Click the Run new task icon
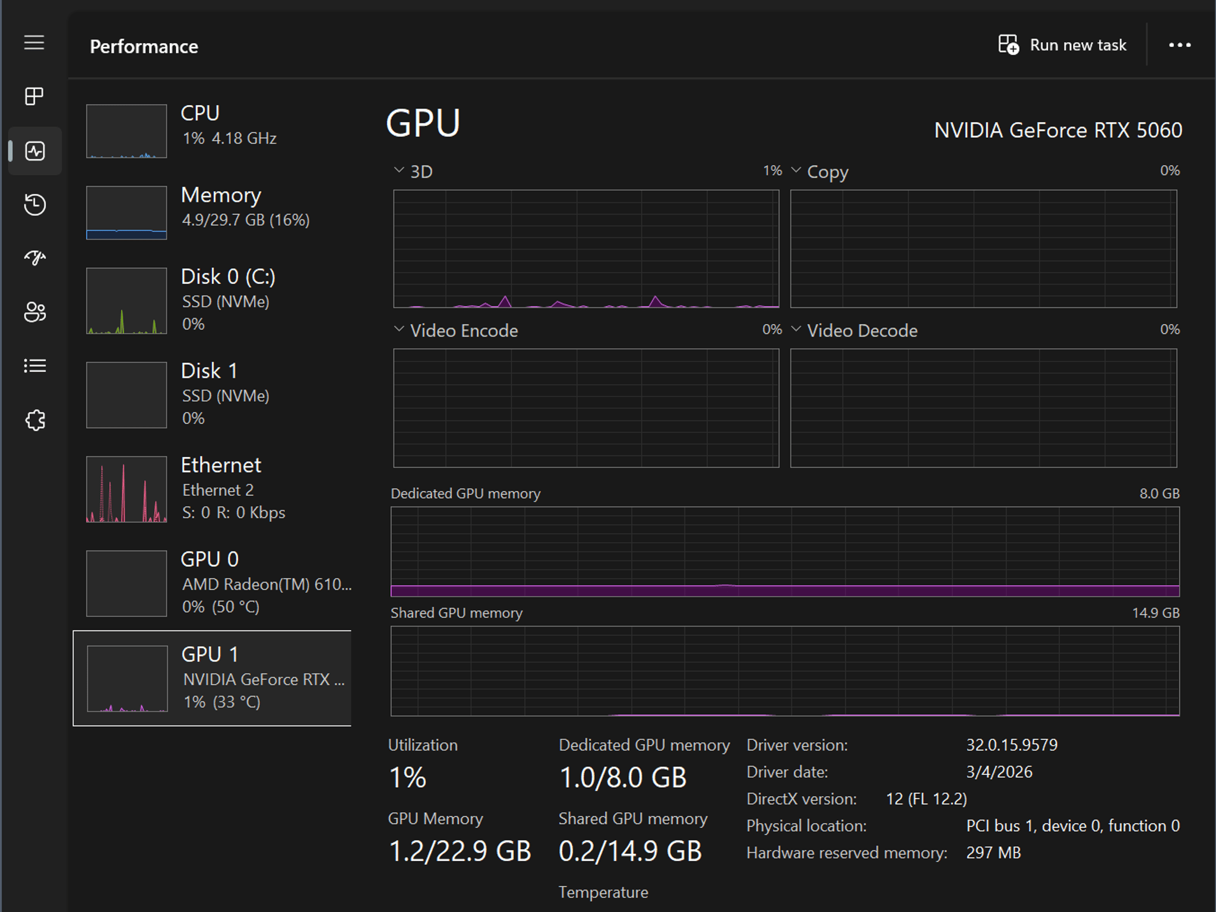The width and height of the screenshot is (1216, 912). point(1008,45)
